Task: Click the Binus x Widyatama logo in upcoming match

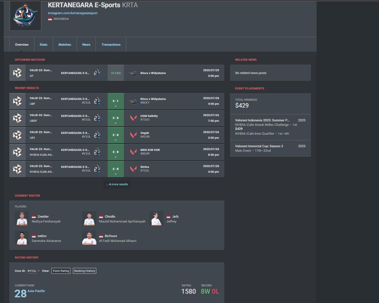Action: [133, 73]
